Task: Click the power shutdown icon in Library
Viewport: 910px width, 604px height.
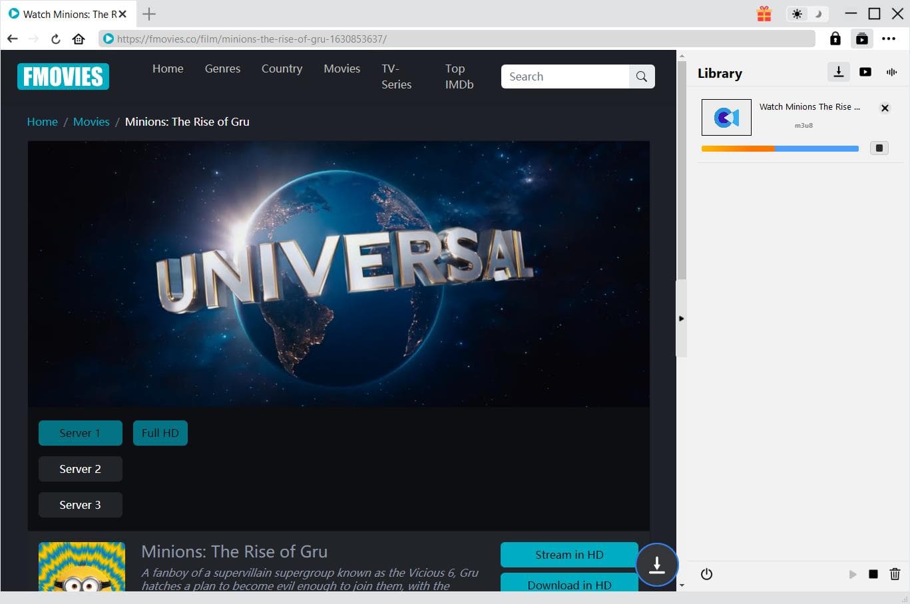Action: [707, 574]
